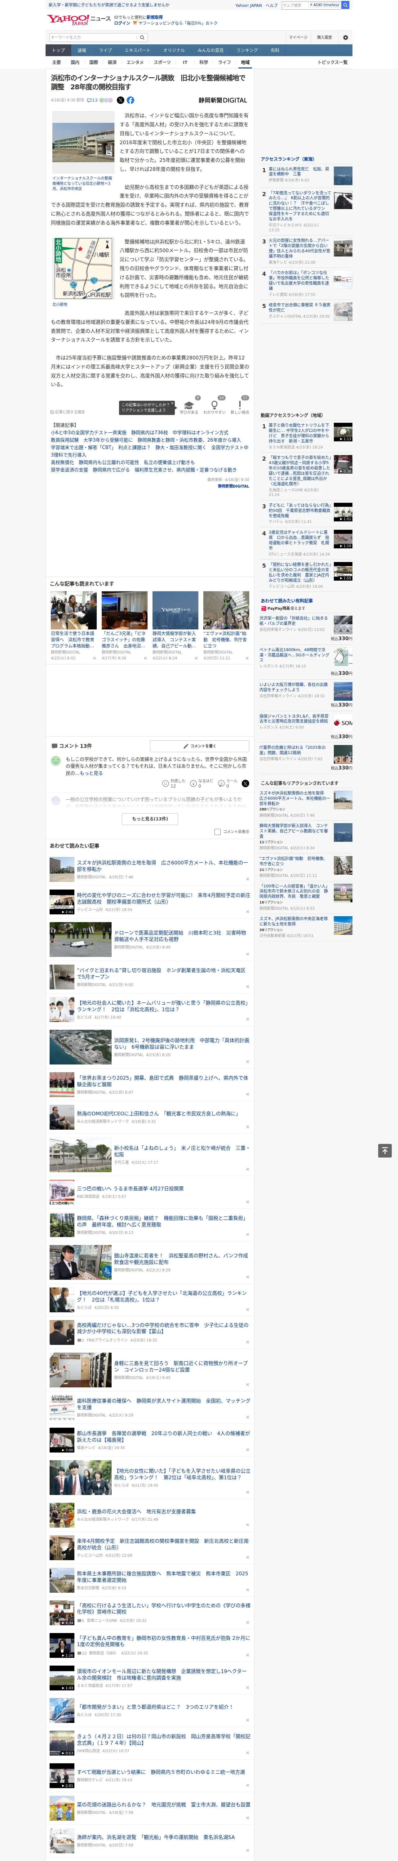Click map image of 北小跡地
398x1861 pixels.
point(82,268)
